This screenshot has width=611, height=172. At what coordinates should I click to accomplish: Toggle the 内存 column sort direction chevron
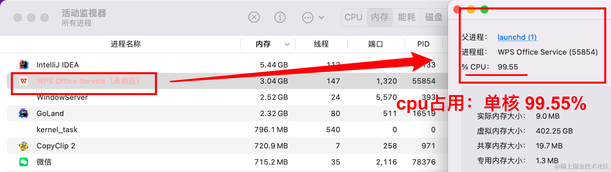(287, 44)
